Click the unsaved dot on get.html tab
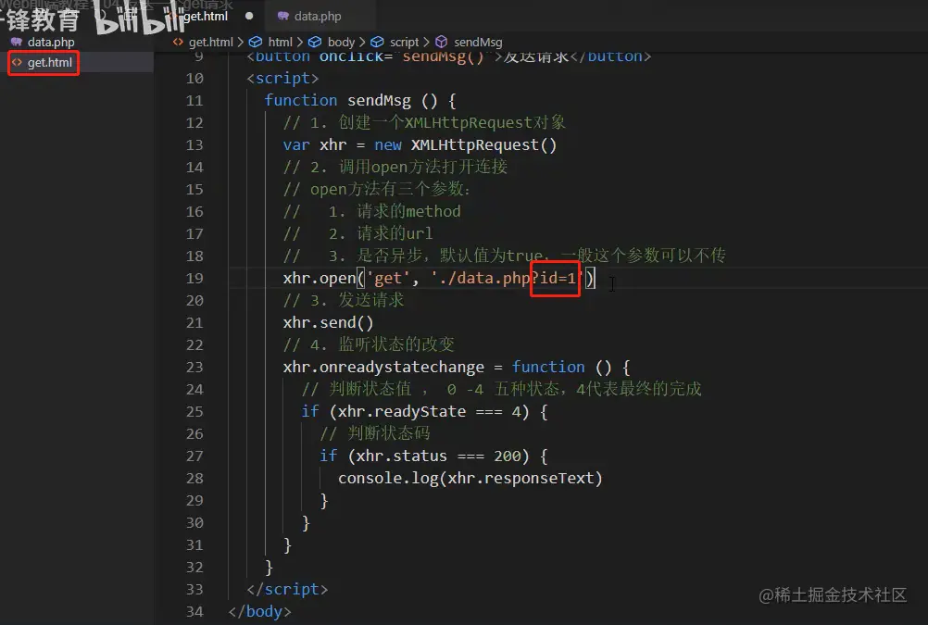This screenshot has width=928, height=625. 249,16
